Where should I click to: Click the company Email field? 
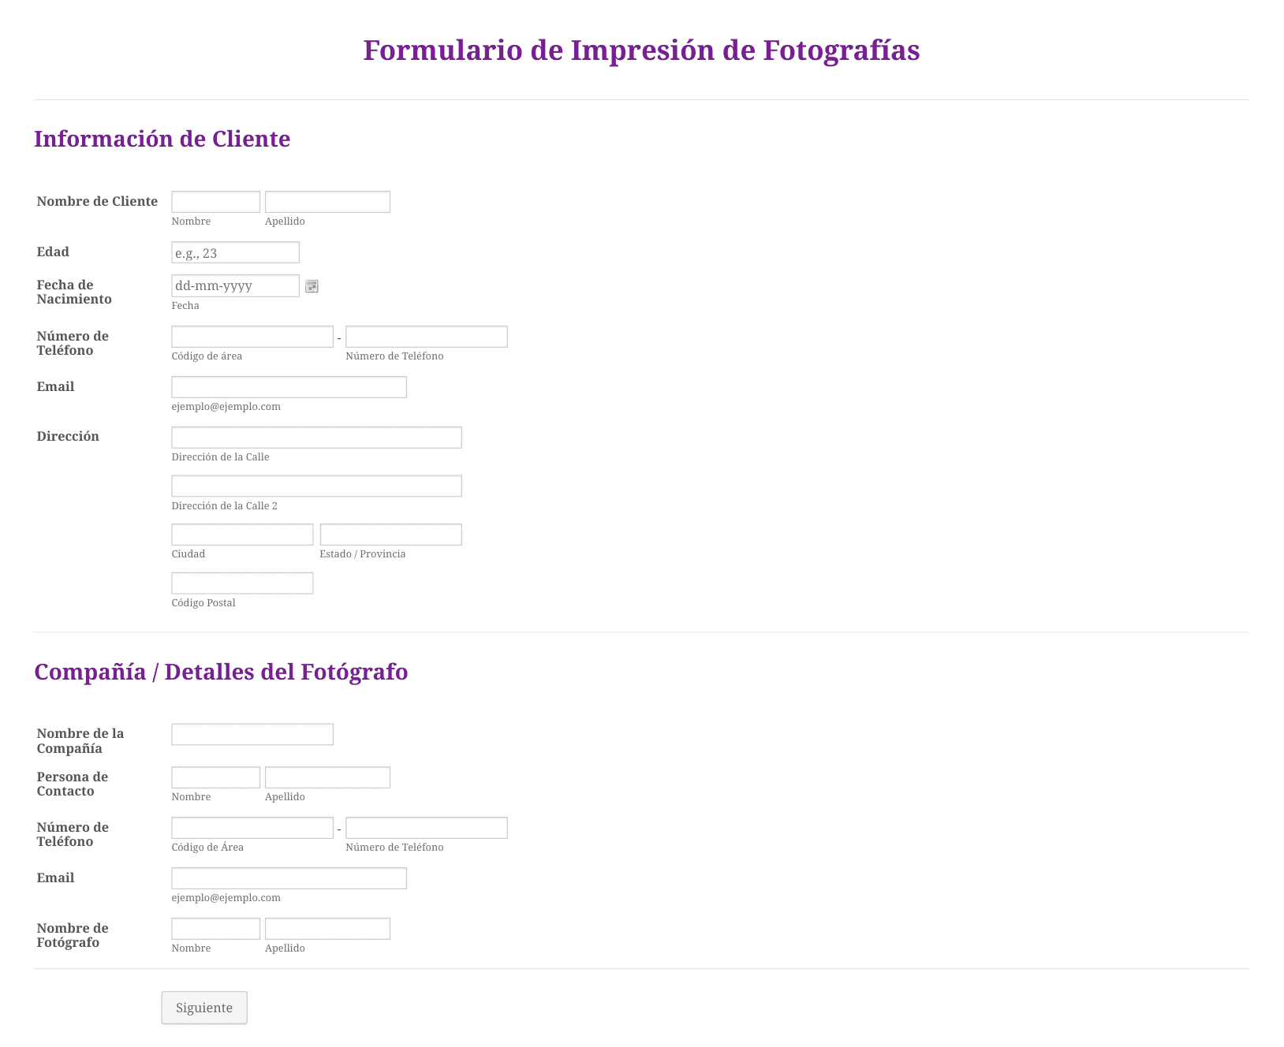[289, 878]
